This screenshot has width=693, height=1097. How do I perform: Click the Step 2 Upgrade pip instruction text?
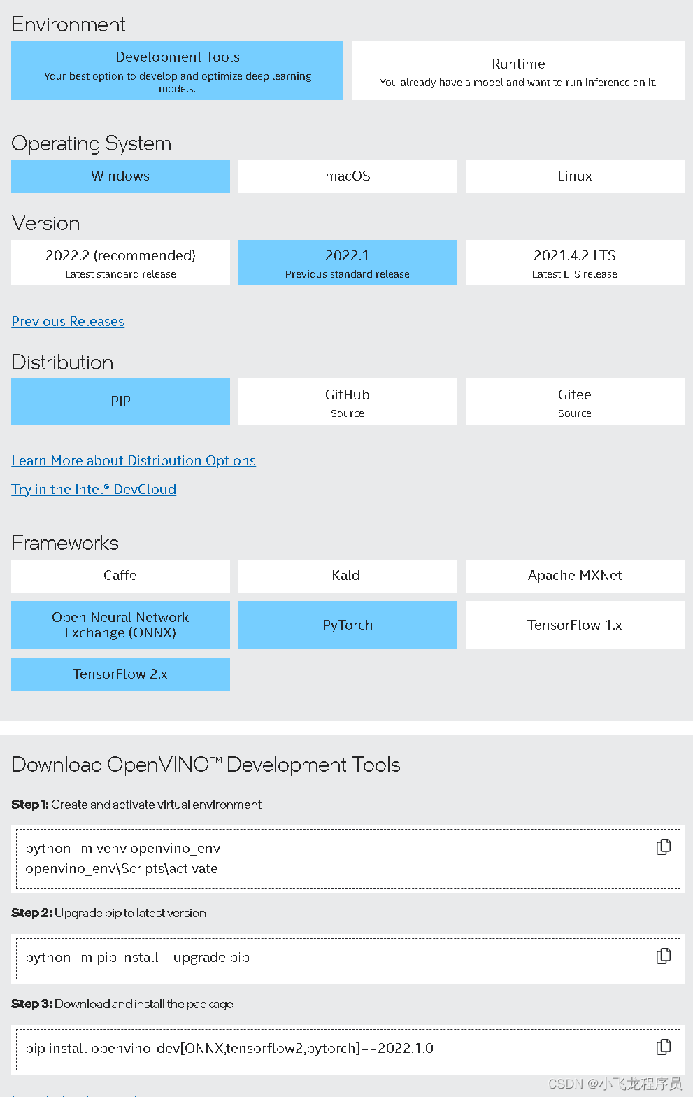[108, 913]
